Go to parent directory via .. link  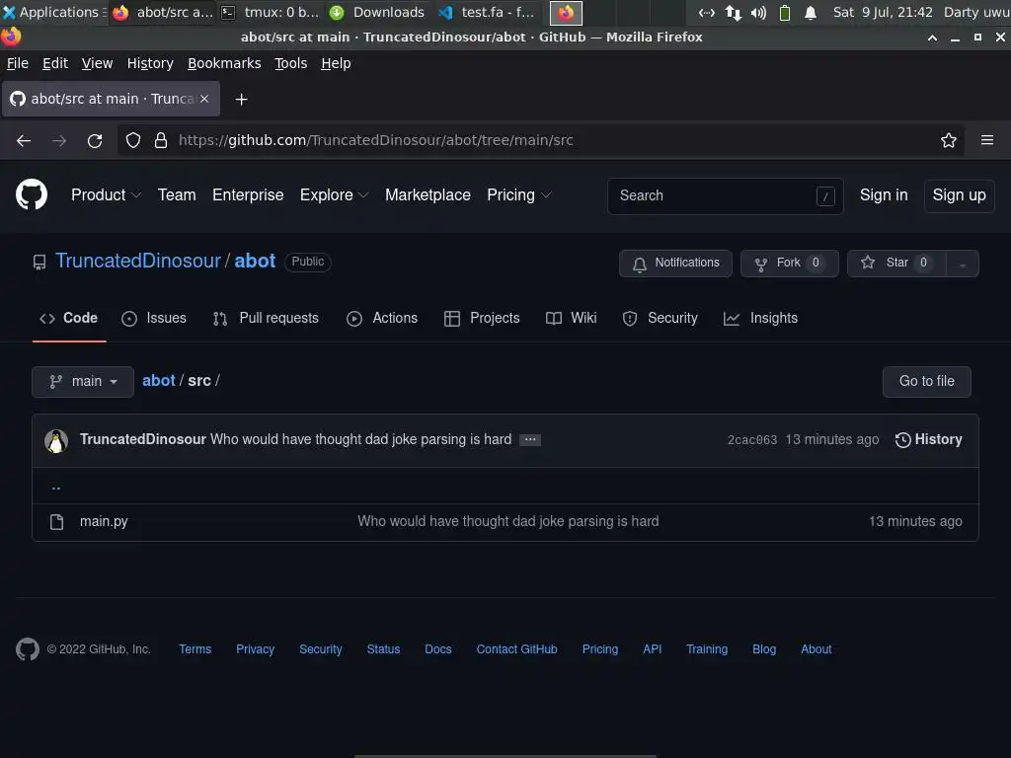(56, 487)
